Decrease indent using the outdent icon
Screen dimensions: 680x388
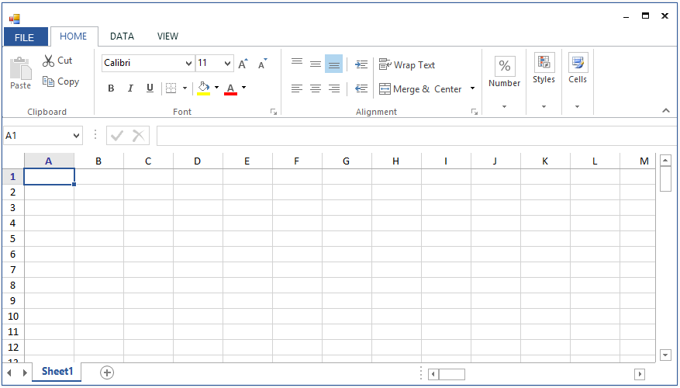click(x=361, y=88)
